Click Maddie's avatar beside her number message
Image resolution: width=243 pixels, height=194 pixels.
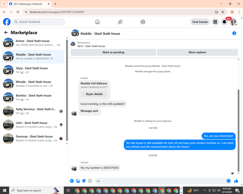pyautogui.click(x=74, y=168)
